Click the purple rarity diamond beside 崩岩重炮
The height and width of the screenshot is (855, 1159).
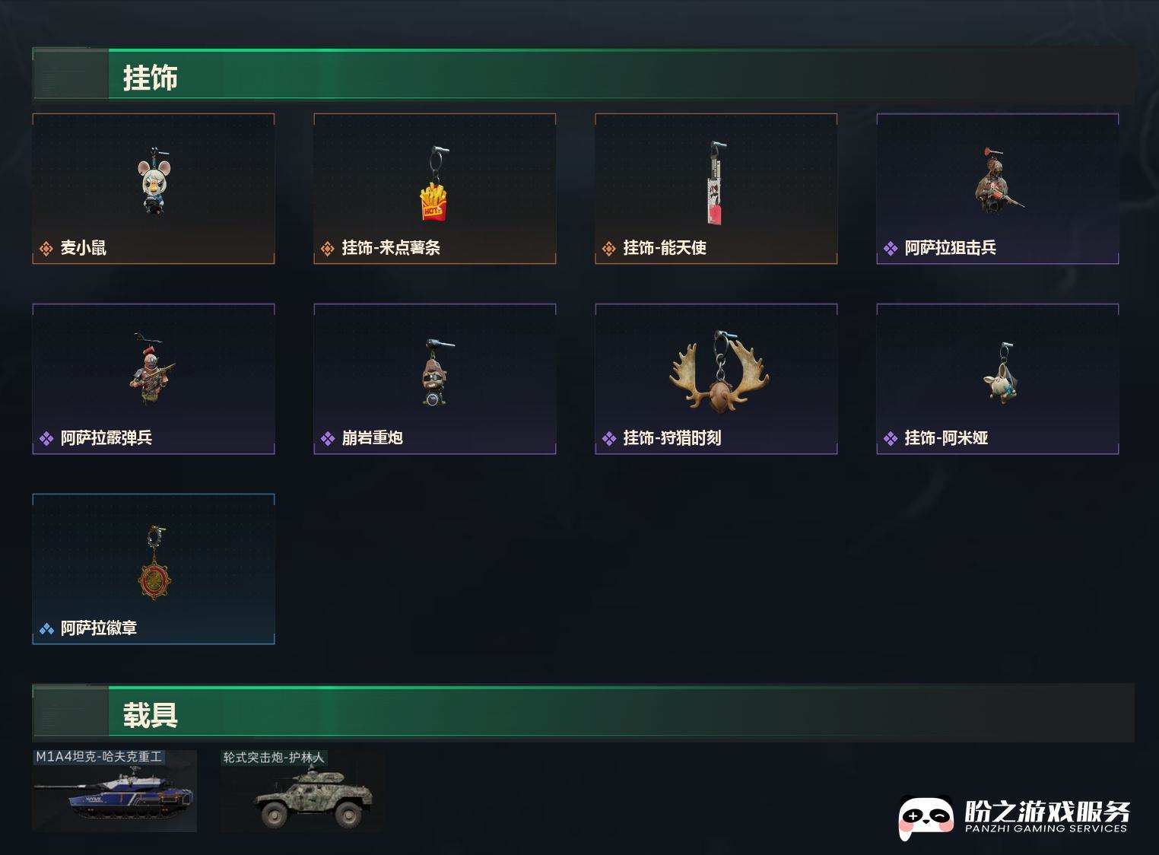(x=328, y=439)
